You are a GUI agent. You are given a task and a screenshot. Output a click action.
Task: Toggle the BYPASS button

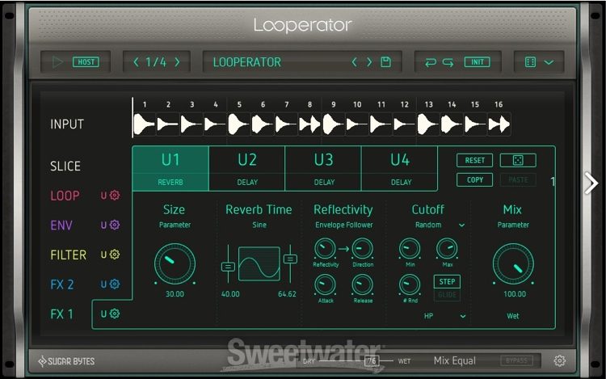(517, 360)
